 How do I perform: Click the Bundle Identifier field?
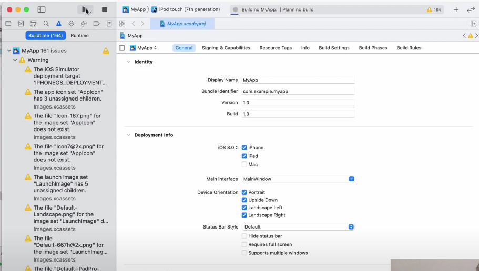pos(298,91)
